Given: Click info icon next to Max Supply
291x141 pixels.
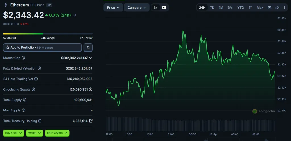Looking at the screenshot, I should (x=24, y=110).
